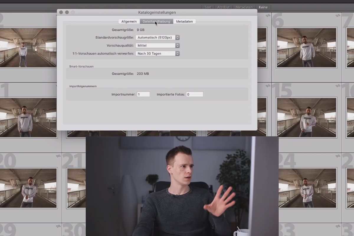Click the Smart-Vorschauen section heading
The image size is (354, 236).
(81, 66)
